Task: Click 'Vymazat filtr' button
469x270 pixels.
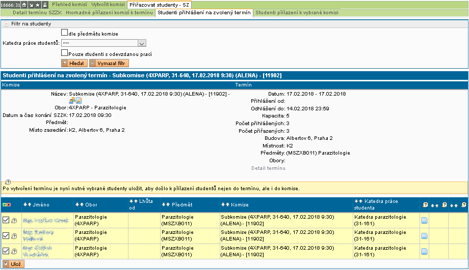Action: coord(109,64)
